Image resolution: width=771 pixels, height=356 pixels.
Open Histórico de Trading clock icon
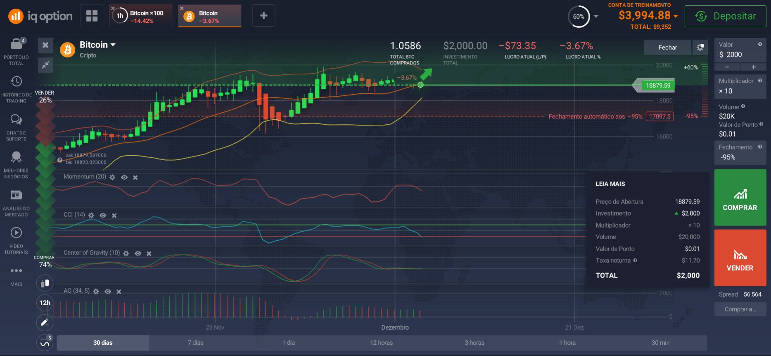[x=16, y=81]
